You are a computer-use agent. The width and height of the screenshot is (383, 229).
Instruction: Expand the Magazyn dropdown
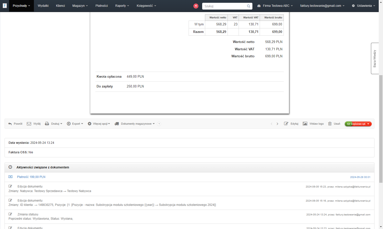pyautogui.click(x=80, y=6)
